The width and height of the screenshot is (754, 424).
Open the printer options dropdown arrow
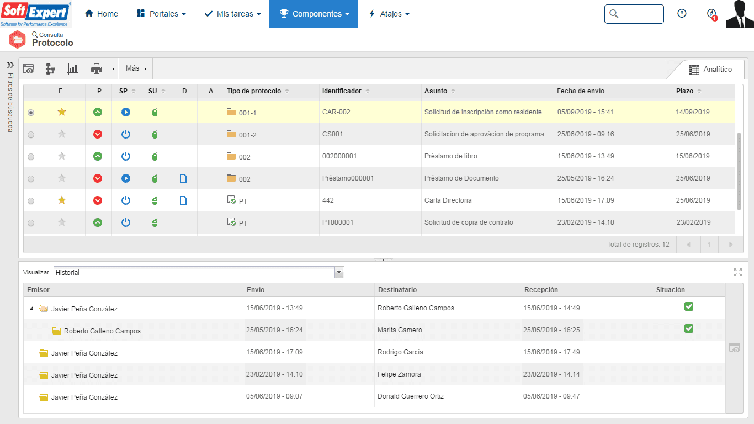pyautogui.click(x=113, y=69)
